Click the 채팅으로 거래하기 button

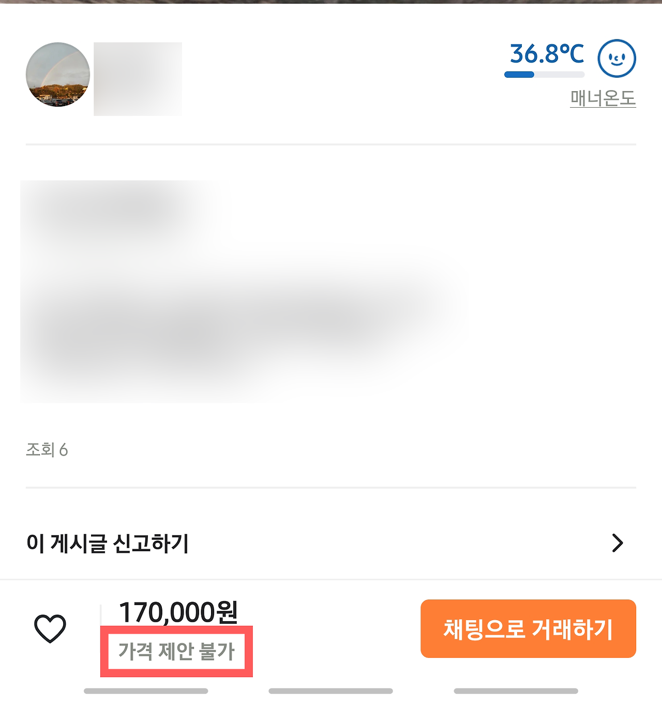tap(528, 628)
